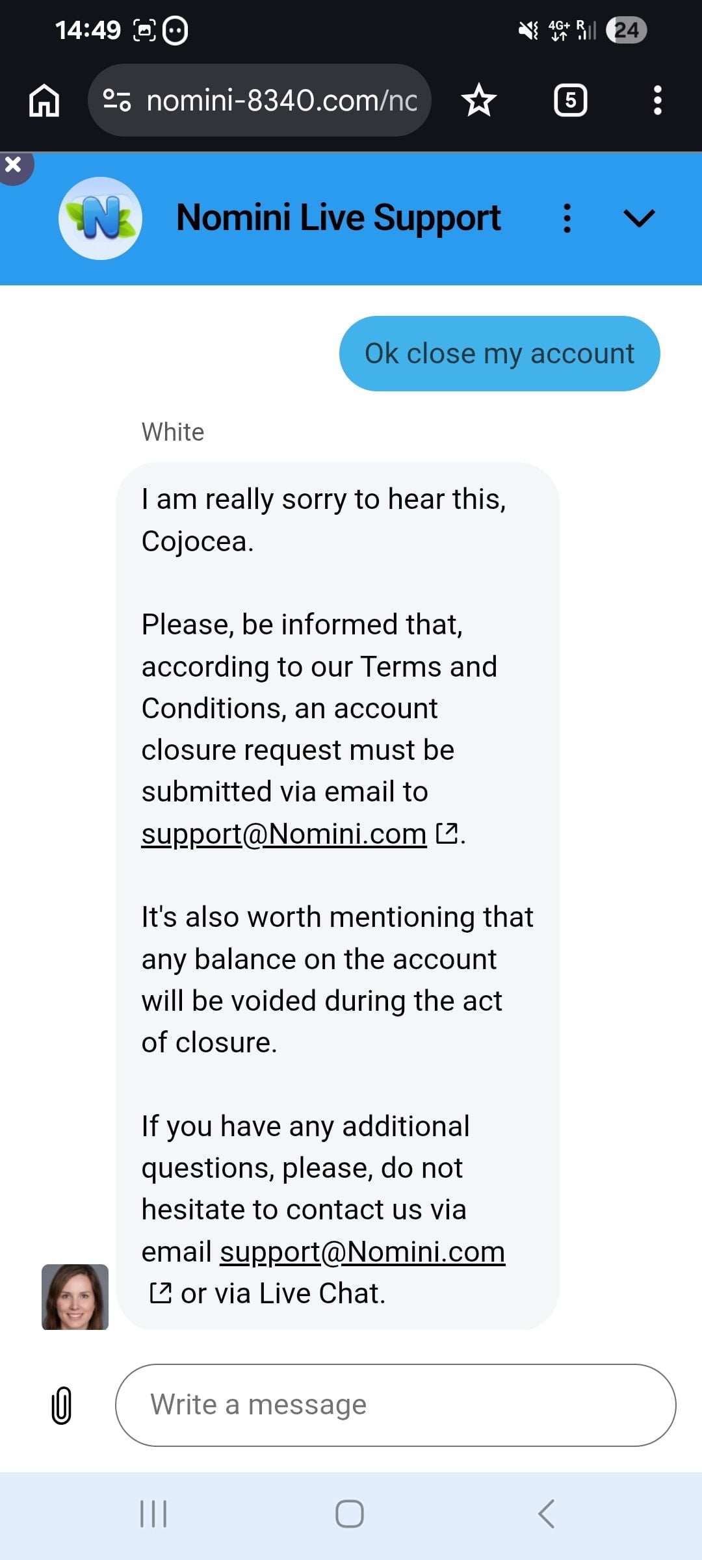Viewport: 702px width, 1560px height.
Task: Tap the agent White's profile photo
Action: pos(75,1297)
